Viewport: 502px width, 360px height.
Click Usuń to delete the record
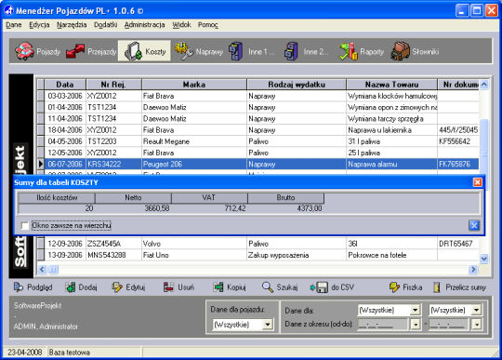pyautogui.click(x=178, y=287)
